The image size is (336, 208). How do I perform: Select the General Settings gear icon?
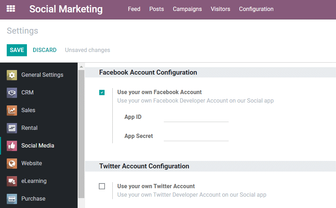(x=12, y=75)
